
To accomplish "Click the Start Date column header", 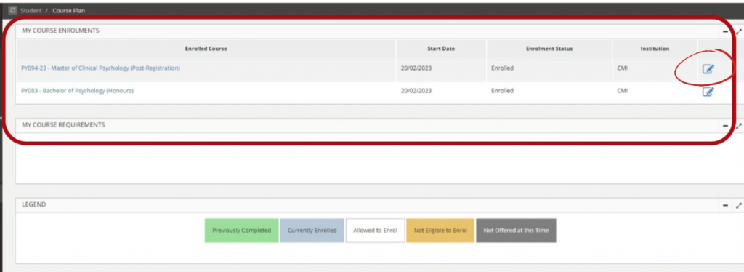I will (441, 49).
